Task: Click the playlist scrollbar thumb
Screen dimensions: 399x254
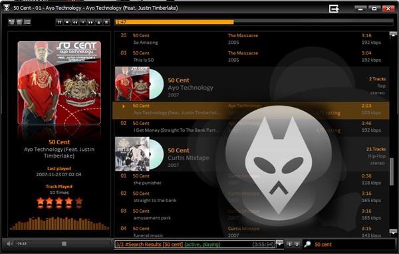Action: (x=392, y=172)
